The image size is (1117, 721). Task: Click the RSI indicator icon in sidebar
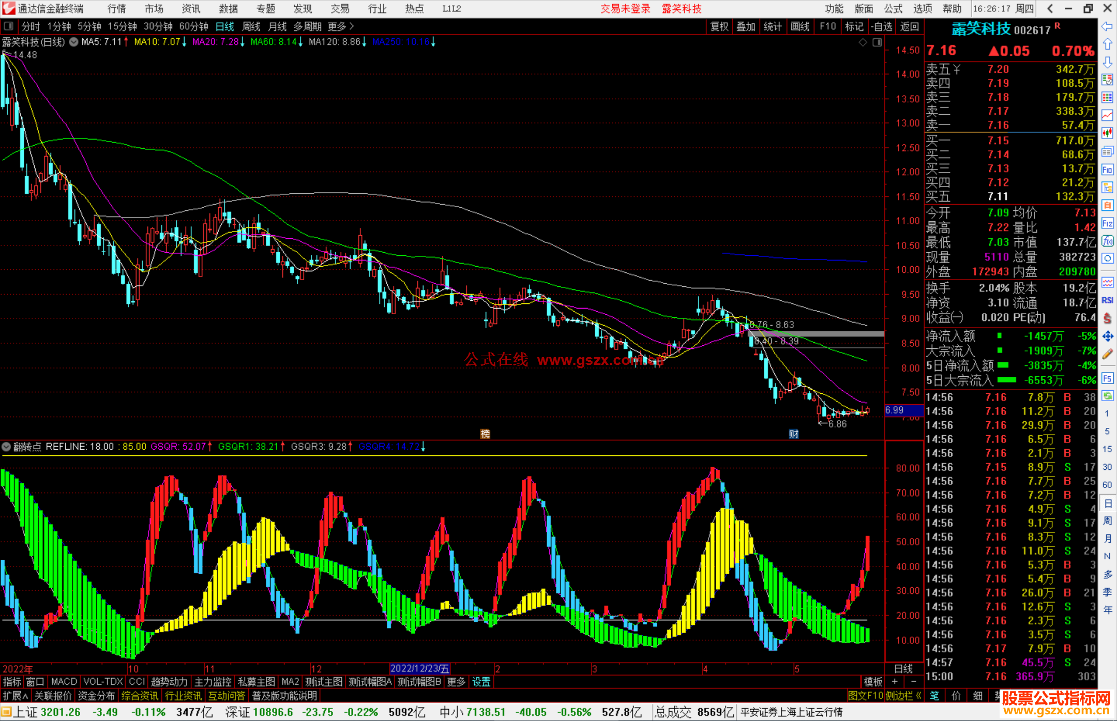[x=1107, y=300]
